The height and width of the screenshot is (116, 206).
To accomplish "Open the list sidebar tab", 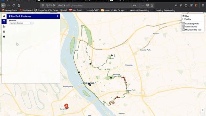I will pos(4,32).
